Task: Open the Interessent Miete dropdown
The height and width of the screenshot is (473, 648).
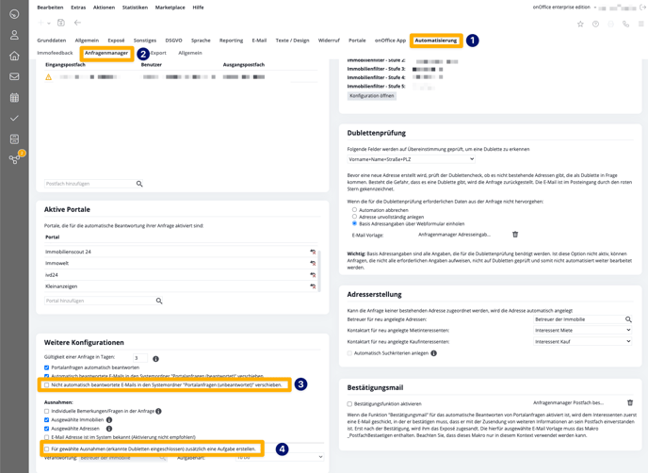Action: (x=583, y=330)
